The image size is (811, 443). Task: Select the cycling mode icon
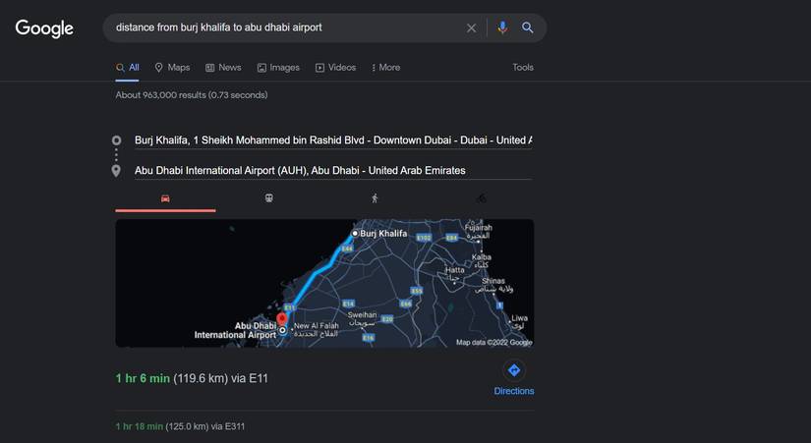(481, 198)
